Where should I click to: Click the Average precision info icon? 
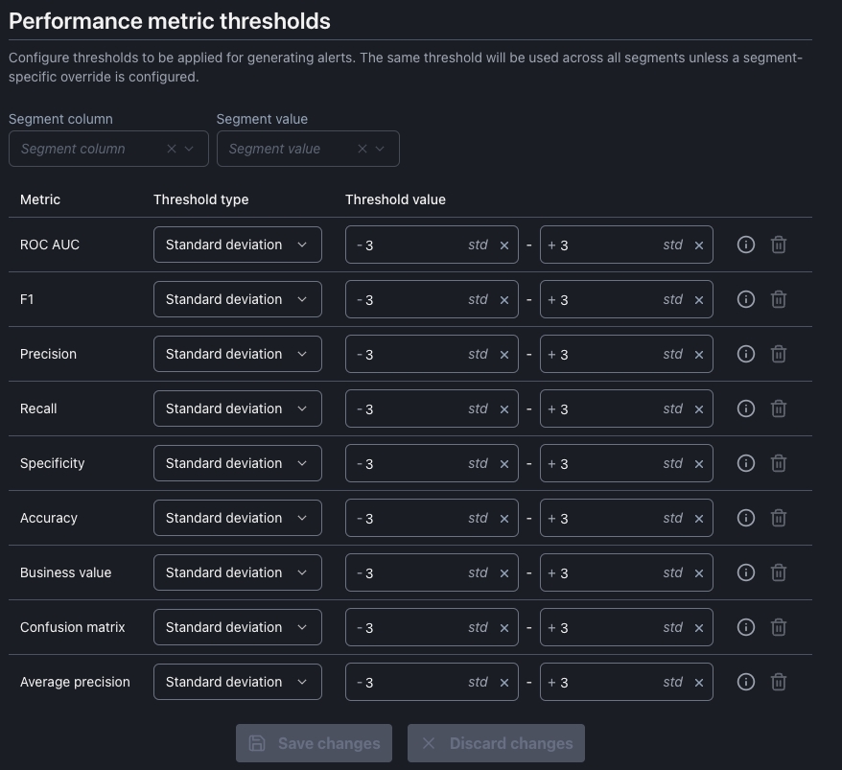tap(745, 682)
